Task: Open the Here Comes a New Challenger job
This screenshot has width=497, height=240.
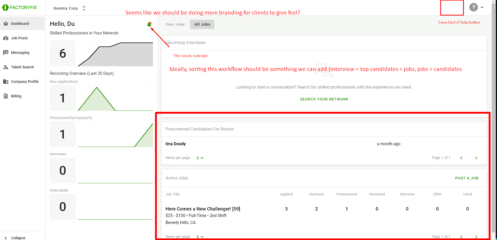Action: pos(203,209)
